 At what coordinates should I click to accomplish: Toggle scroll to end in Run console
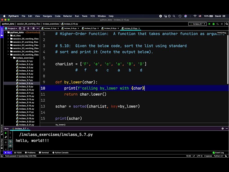tap(10, 145)
